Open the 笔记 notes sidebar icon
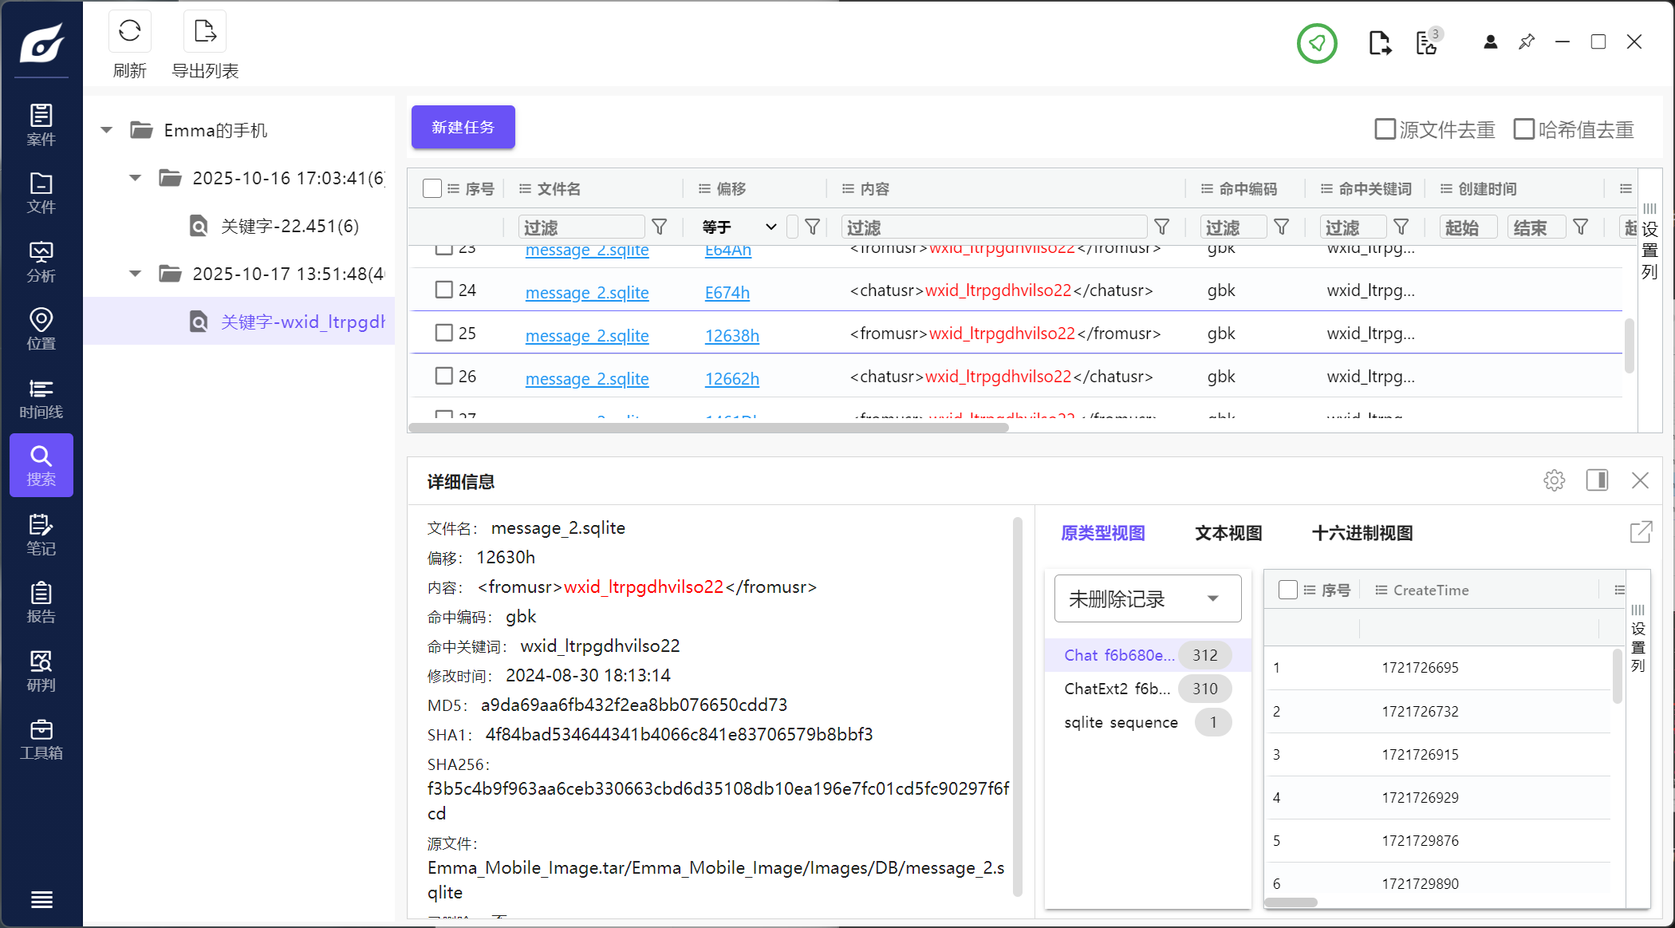 [x=41, y=535]
